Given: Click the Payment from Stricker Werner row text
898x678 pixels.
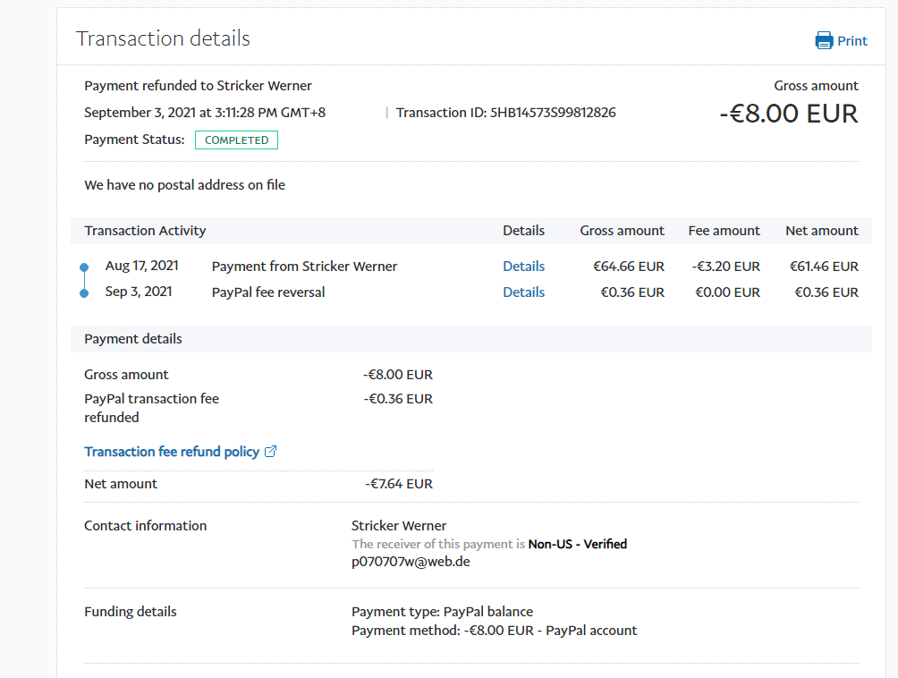Looking at the screenshot, I should pyautogui.click(x=304, y=267).
